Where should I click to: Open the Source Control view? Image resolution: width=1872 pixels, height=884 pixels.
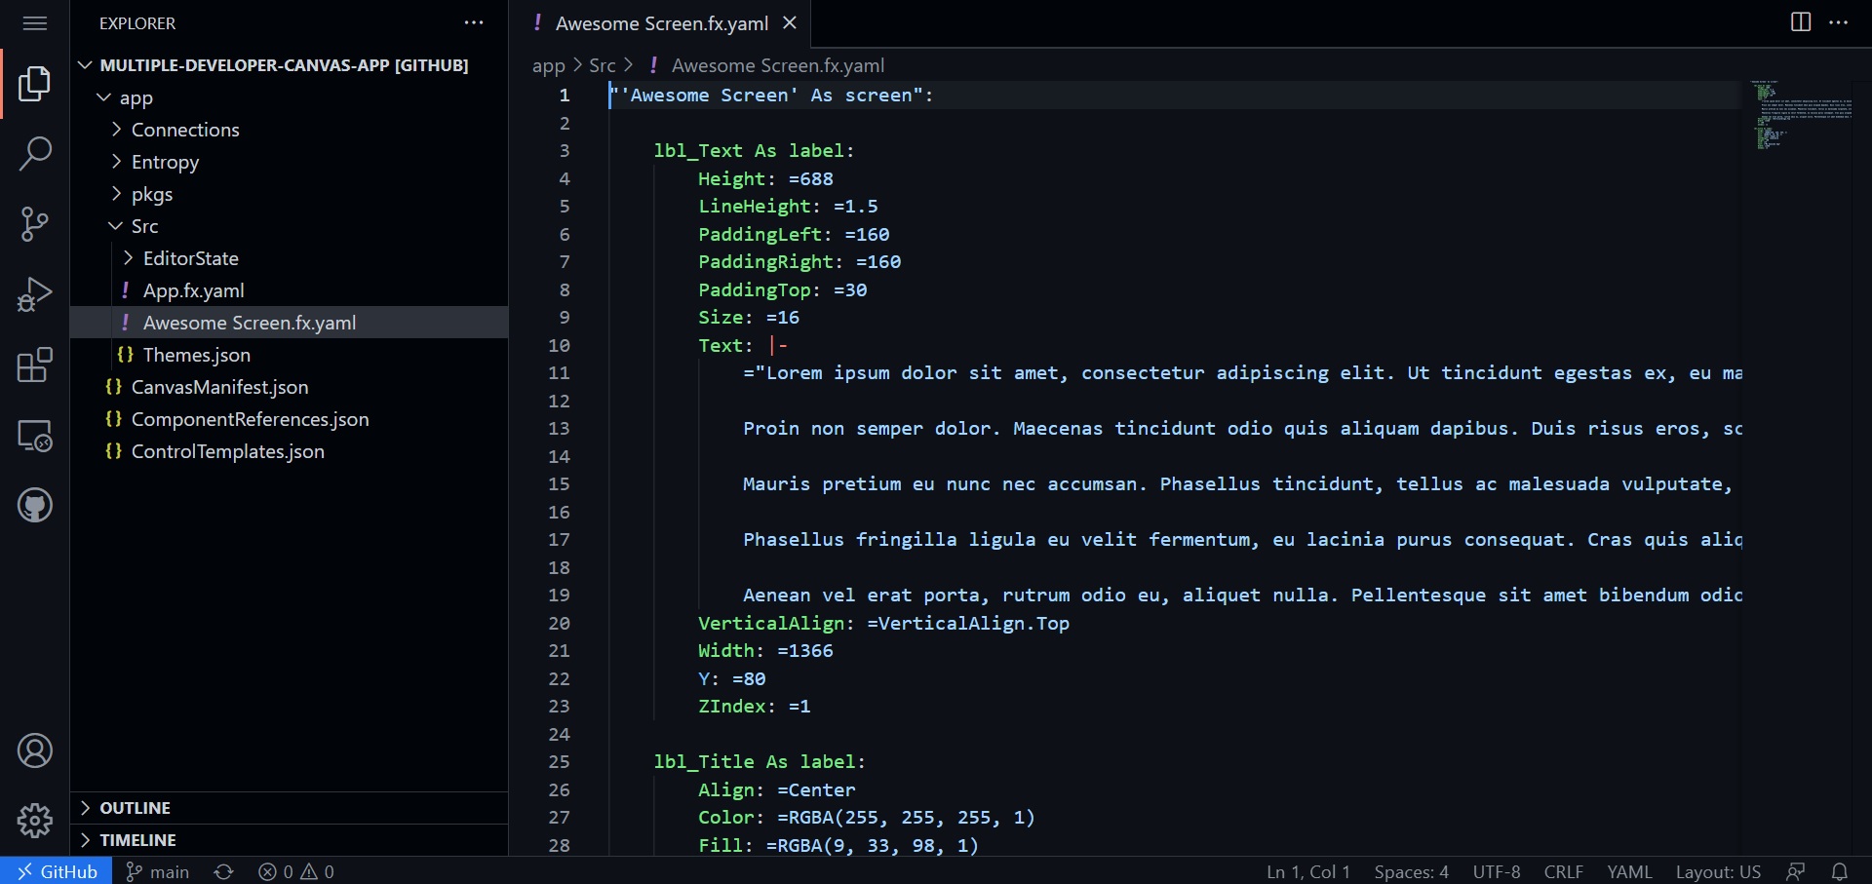pos(35,224)
